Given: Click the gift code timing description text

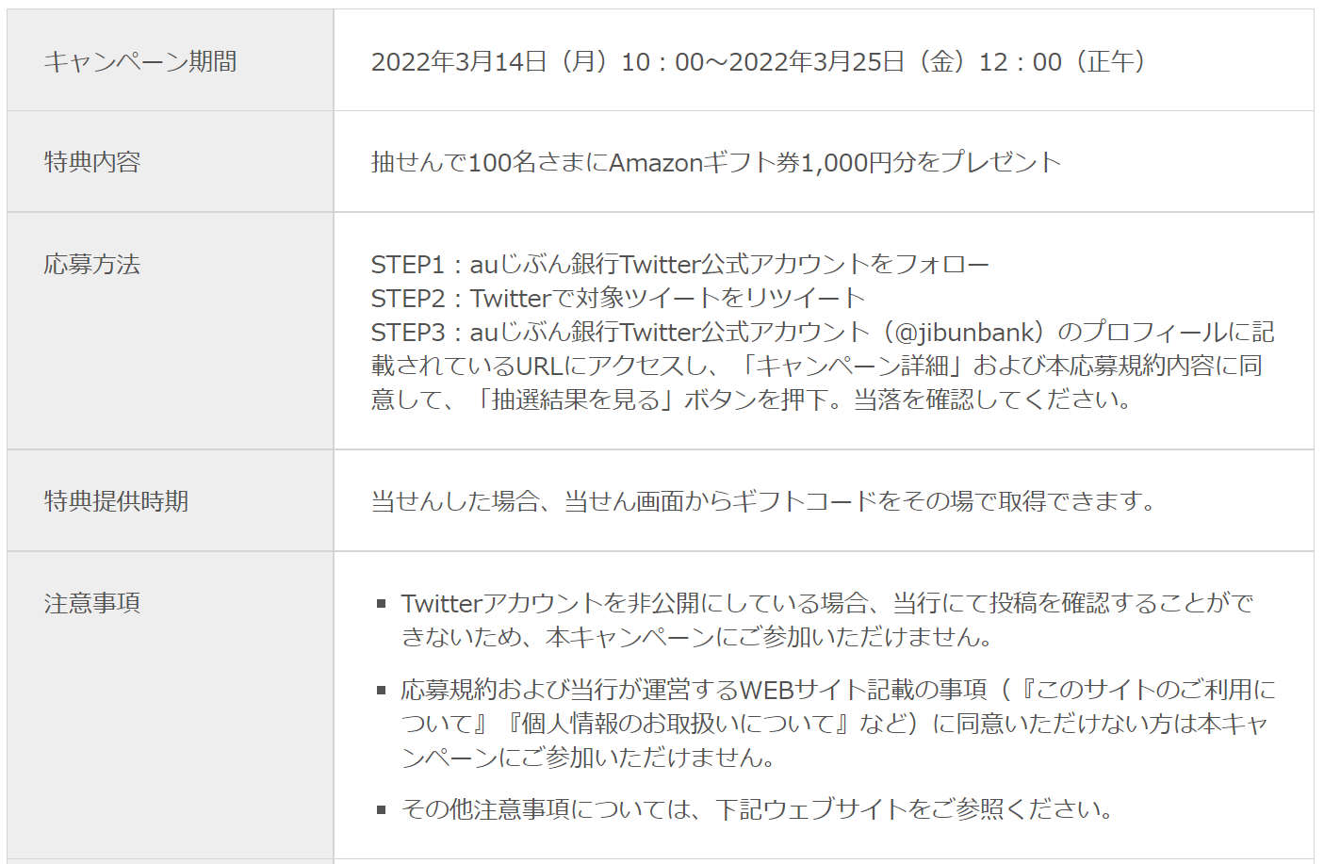Looking at the screenshot, I should point(763,501).
